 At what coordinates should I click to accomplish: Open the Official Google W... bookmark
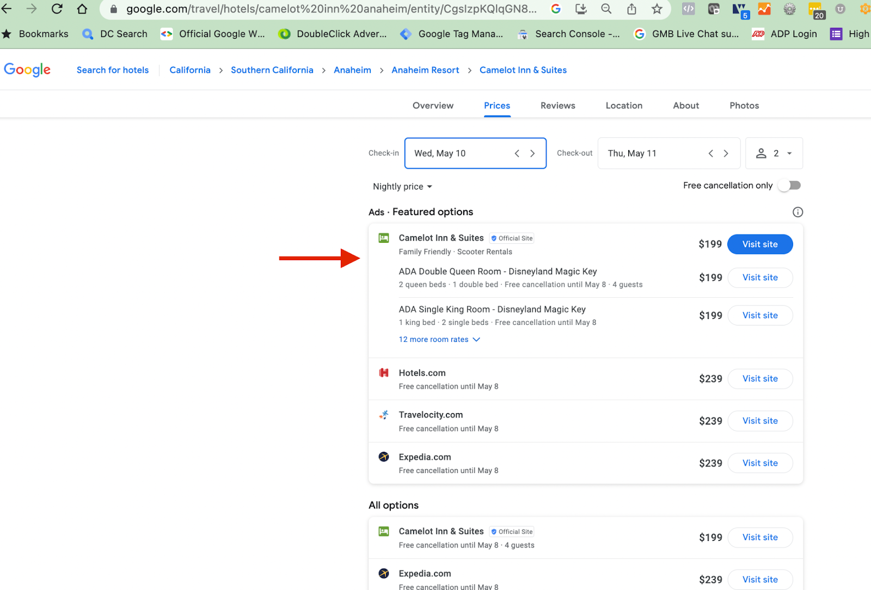click(213, 34)
